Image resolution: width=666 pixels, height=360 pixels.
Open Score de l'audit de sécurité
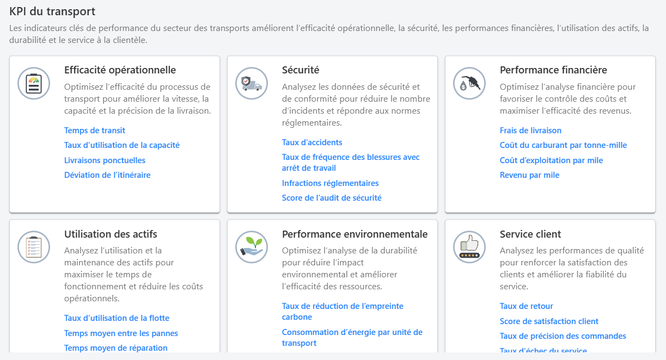[332, 197]
